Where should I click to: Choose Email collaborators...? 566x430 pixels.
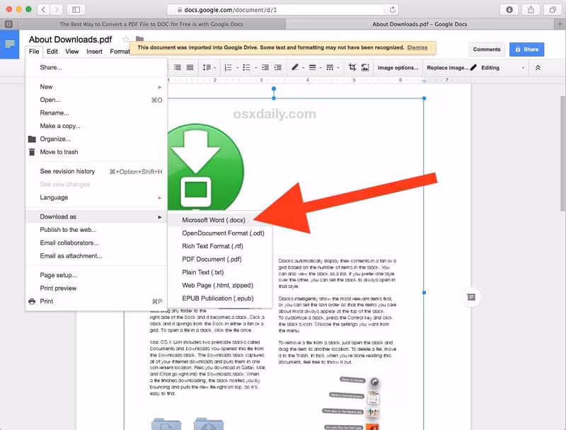click(x=96, y=243)
